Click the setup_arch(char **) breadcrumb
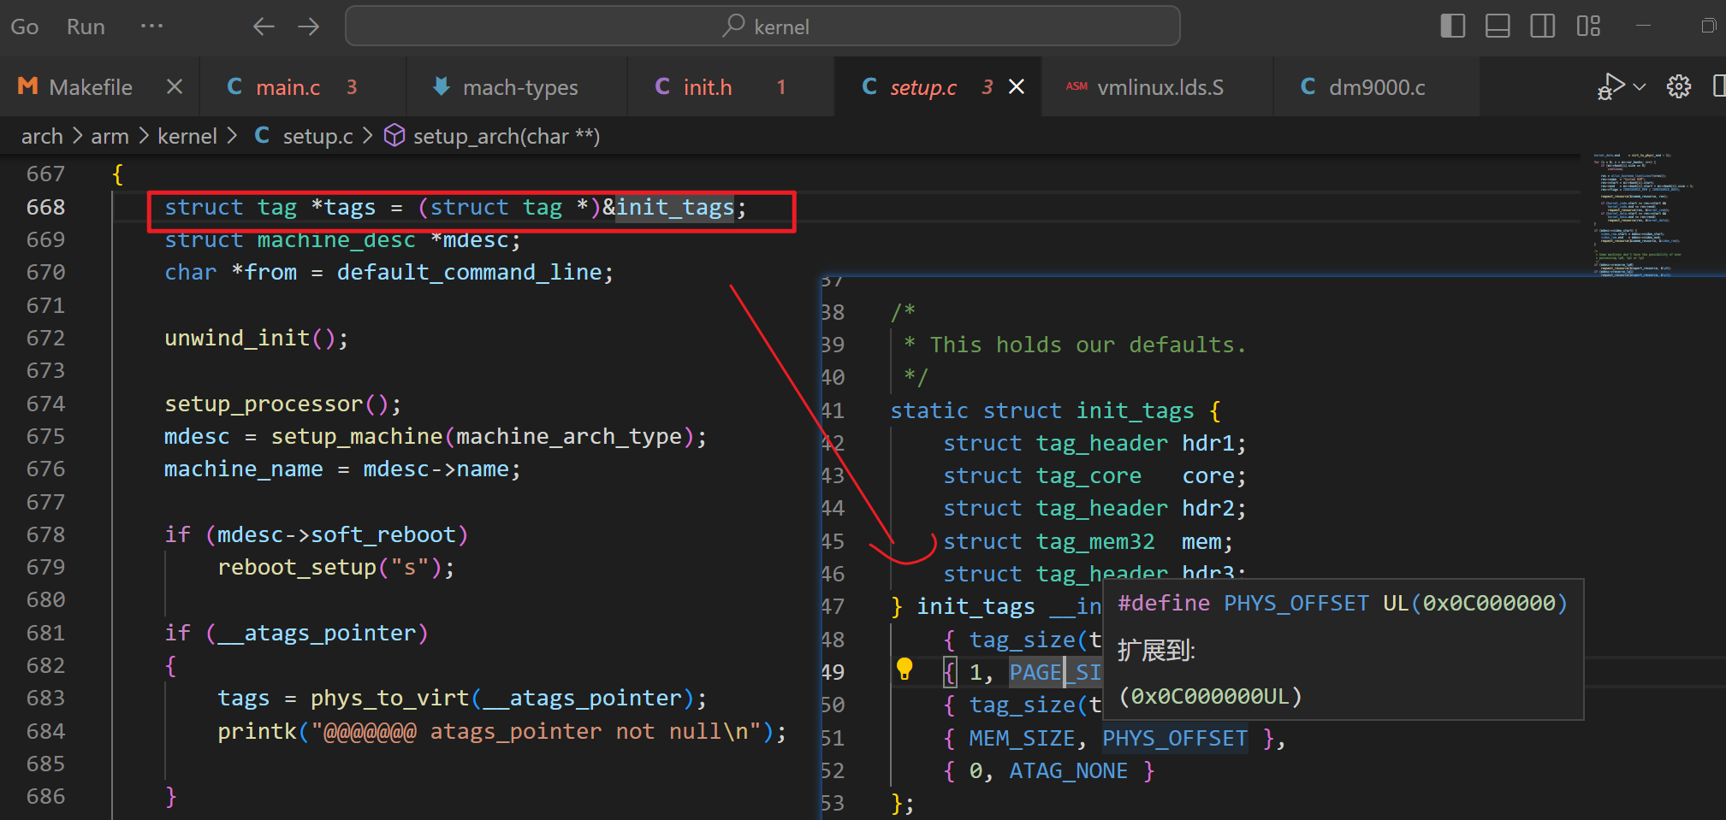This screenshot has width=1726, height=820. click(507, 136)
